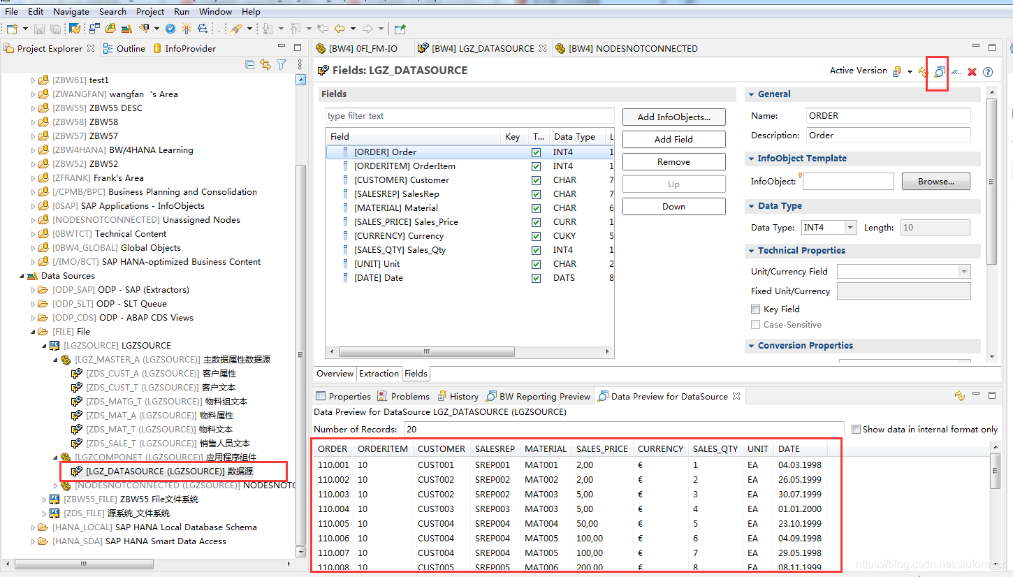
Task: Toggle transfer checkbox for SALES_PRICE field row
Action: coord(536,222)
